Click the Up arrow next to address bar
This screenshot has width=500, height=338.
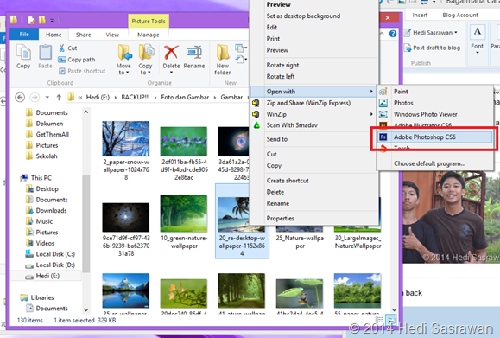coord(59,98)
